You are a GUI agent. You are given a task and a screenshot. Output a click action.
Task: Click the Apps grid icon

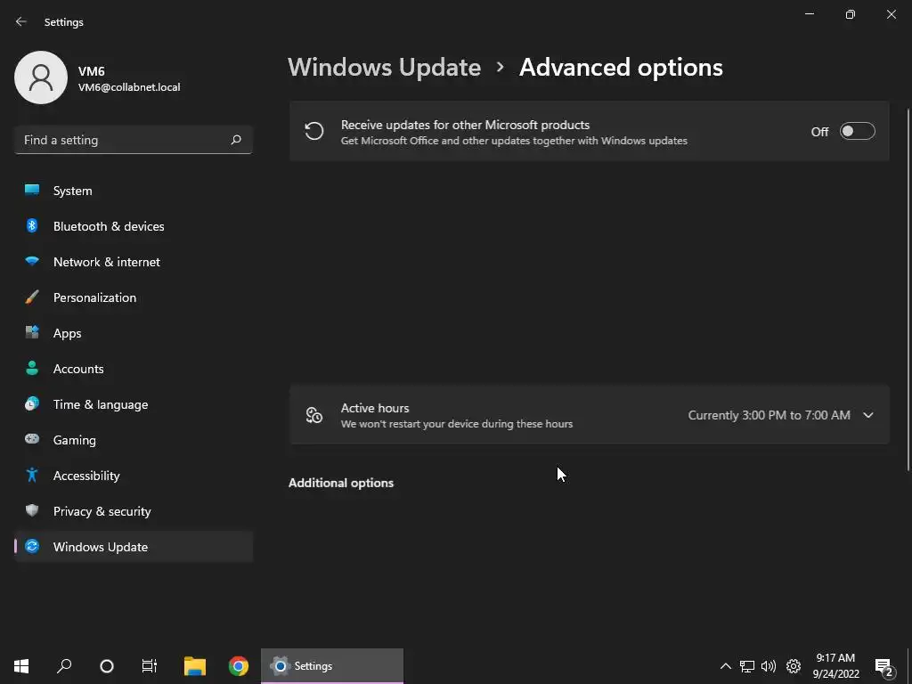(32, 332)
